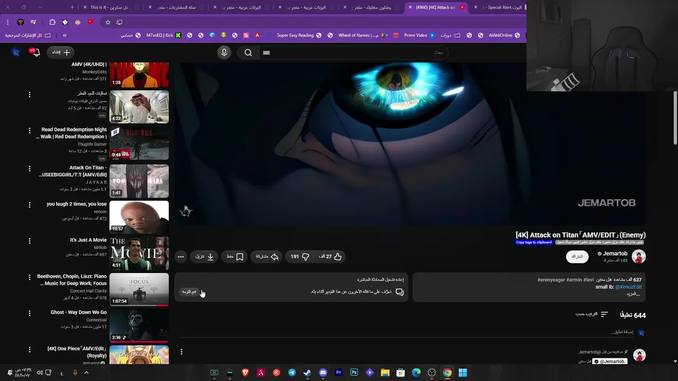Open the comments sort by dropdown
The width and height of the screenshot is (678, 381).
(x=592, y=314)
